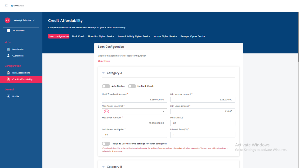Click the creditdirect logo
The width and height of the screenshot is (299, 168).
(17, 5)
